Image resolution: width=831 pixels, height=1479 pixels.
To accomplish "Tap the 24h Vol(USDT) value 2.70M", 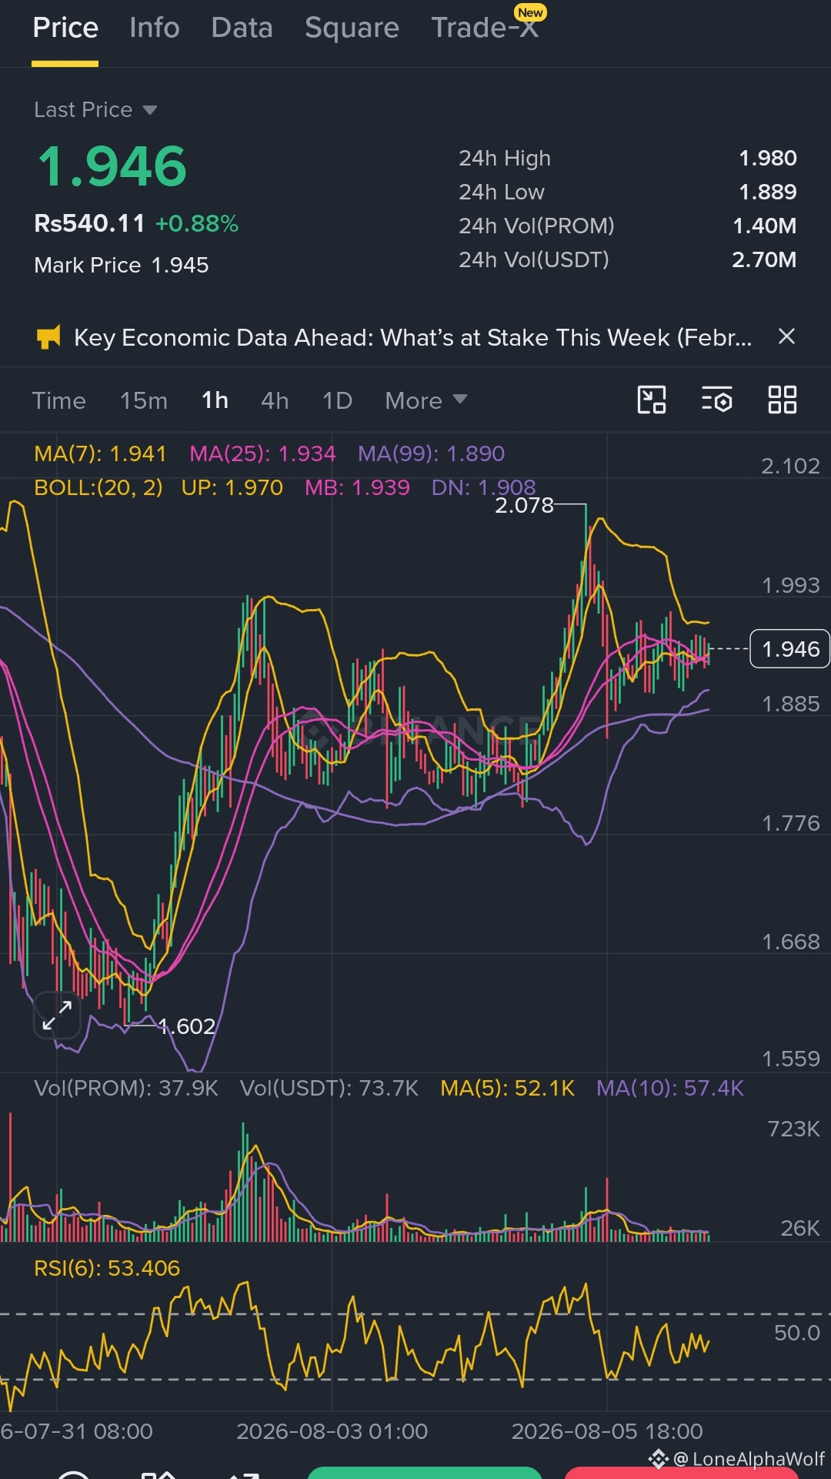I will pos(764,259).
